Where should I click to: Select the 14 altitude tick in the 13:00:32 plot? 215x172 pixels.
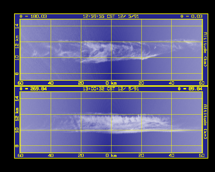[17, 99]
